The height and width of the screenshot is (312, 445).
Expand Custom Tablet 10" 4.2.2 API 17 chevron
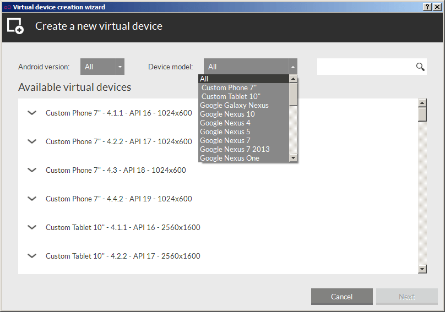click(32, 256)
